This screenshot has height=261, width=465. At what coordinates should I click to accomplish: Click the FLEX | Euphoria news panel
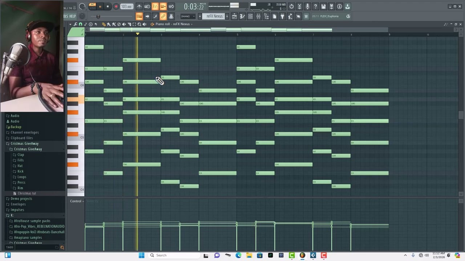click(331, 16)
